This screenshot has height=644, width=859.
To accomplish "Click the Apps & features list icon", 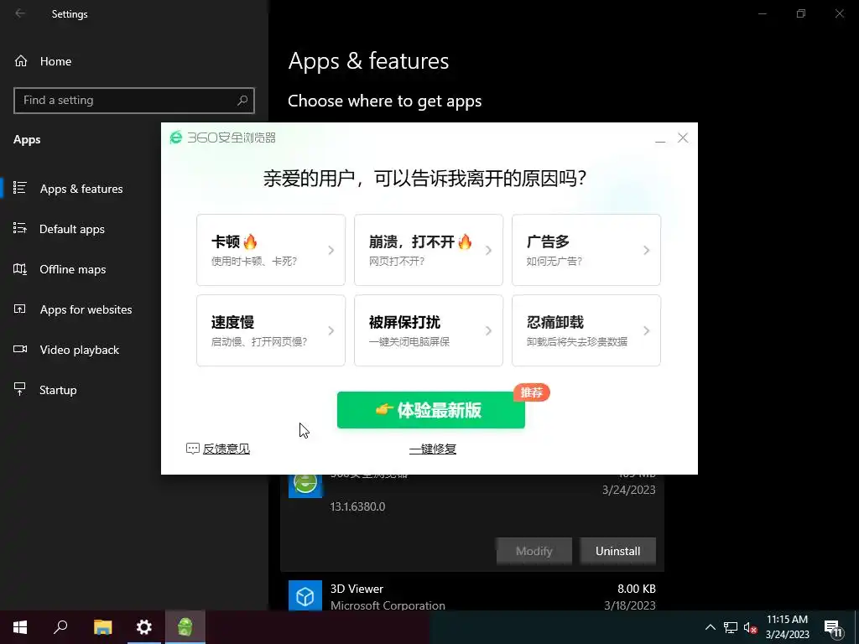I will [20, 188].
